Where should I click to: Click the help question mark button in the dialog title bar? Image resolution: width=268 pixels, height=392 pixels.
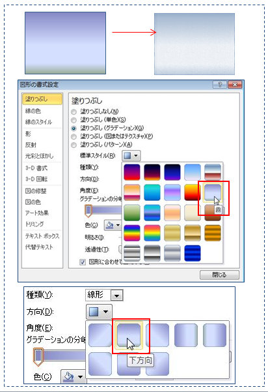pos(220,85)
